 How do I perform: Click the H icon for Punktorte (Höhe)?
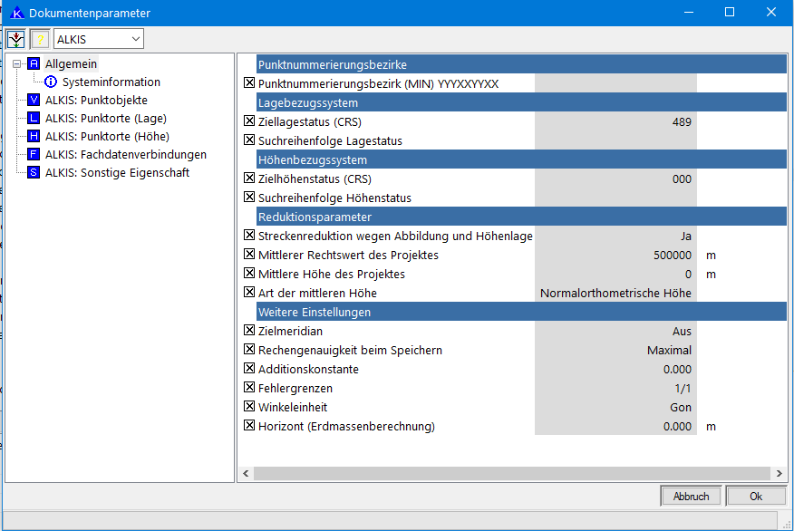[34, 137]
